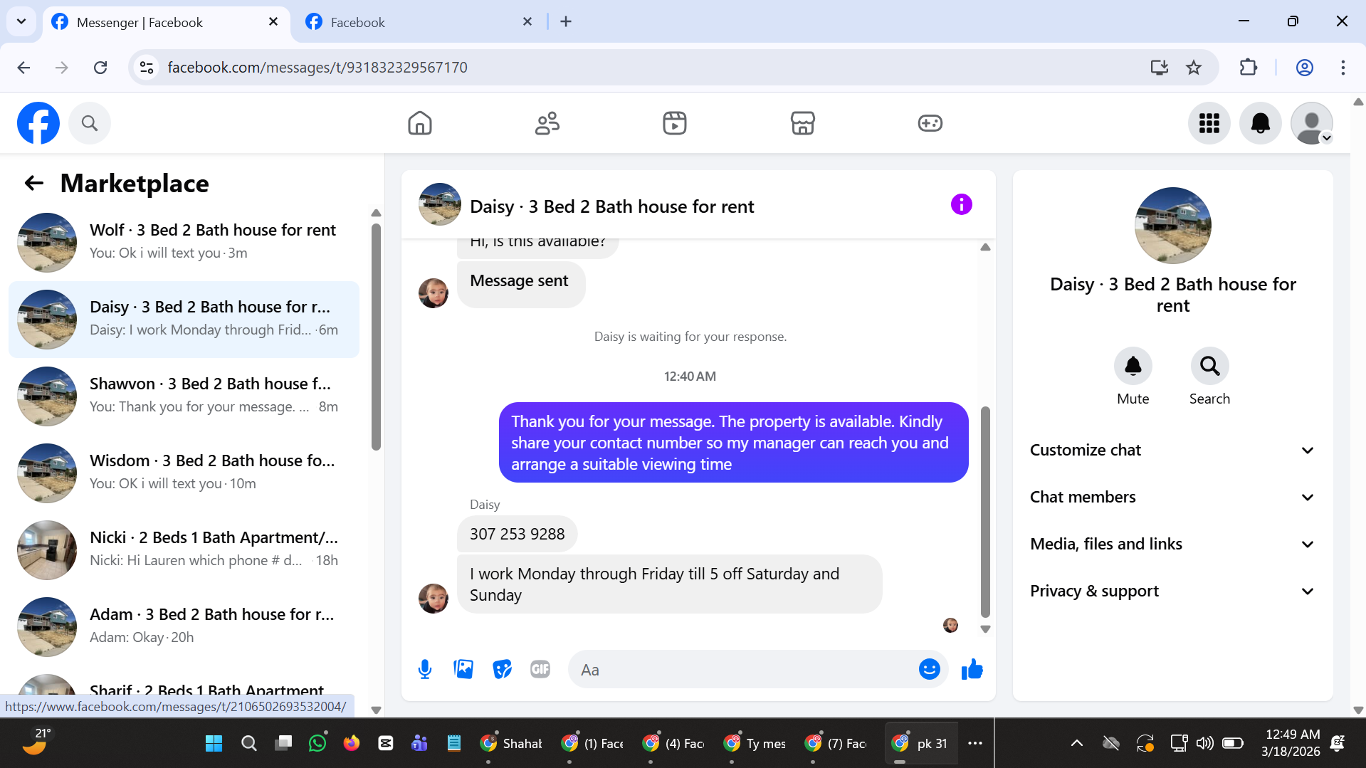Open Adam's 3 Bed 2 Bath conversation
The image size is (1366, 768).
click(x=184, y=626)
